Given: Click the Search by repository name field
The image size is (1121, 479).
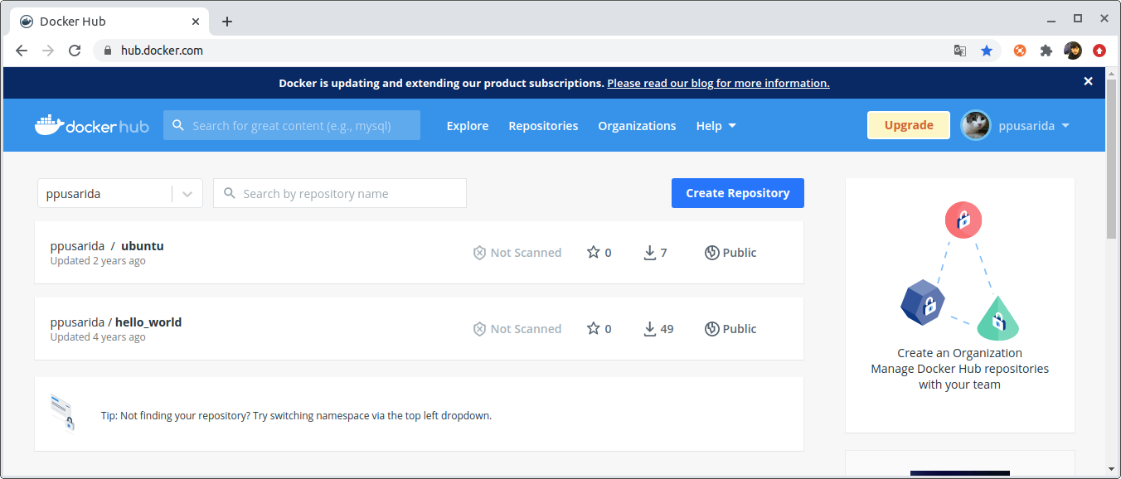Looking at the screenshot, I should (x=340, y=194).
